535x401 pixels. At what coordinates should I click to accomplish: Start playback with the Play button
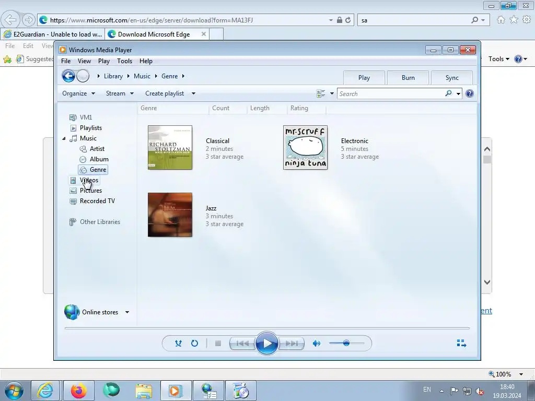coord(266,344)
